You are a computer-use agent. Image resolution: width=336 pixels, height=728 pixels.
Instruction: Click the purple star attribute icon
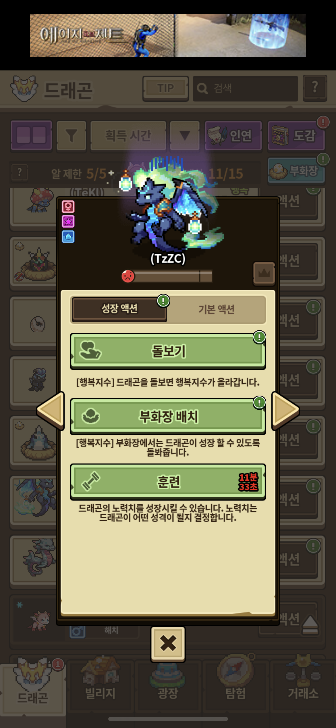point(68,221)
